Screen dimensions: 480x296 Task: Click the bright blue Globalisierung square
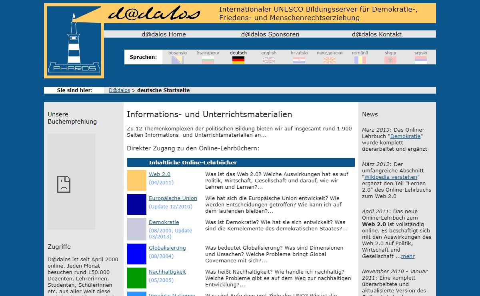coord(137,254)
